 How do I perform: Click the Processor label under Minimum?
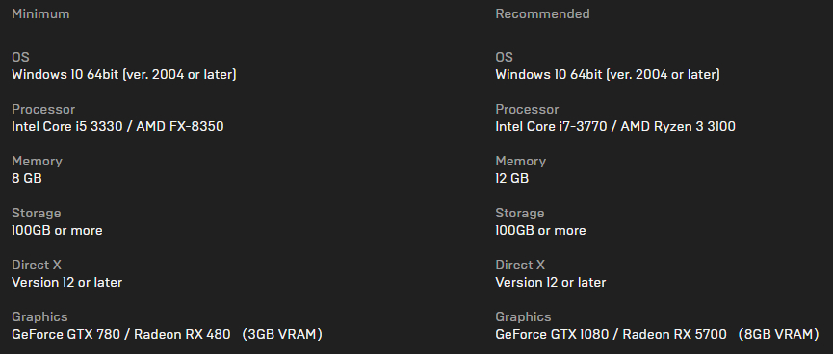pos(43,110)
